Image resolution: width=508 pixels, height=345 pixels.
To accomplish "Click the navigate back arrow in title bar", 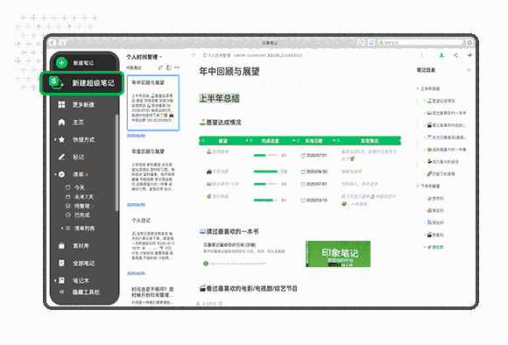I will [53, 42].
